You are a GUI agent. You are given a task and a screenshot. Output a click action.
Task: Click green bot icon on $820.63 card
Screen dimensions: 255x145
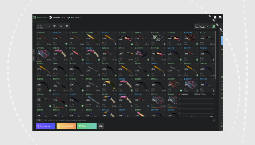click(x=99, y=59)
